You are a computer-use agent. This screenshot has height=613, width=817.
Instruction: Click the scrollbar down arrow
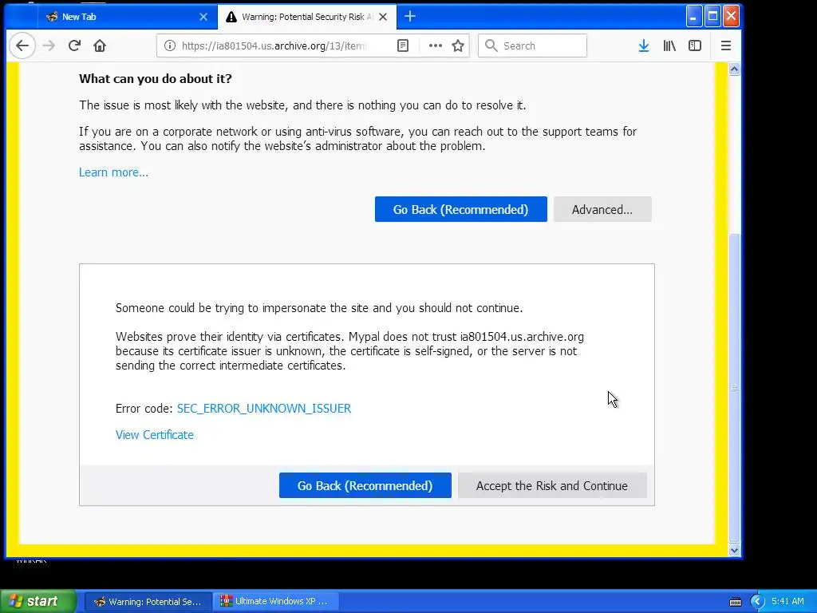(734, 550)
